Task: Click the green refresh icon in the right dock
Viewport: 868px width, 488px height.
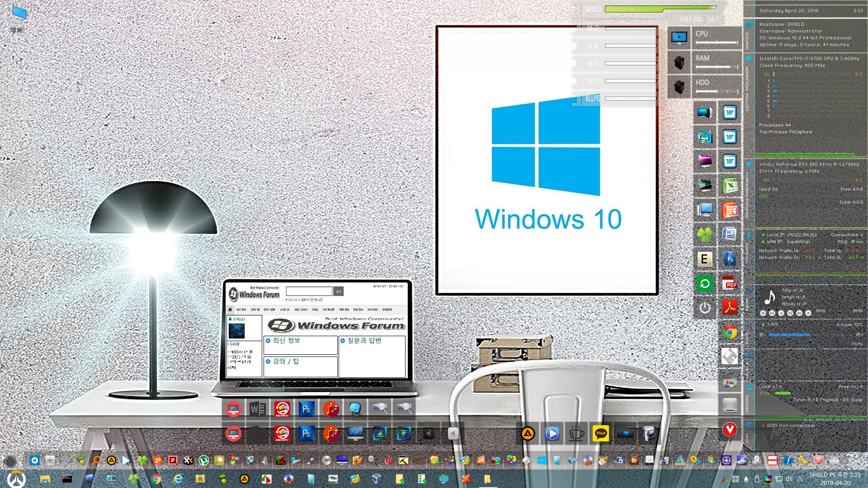Action: (704, 283)
